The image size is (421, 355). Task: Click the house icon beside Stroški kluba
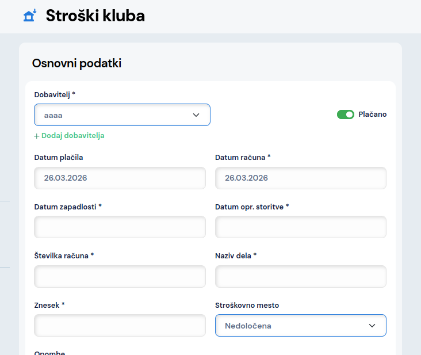click(x=29, y=16)
